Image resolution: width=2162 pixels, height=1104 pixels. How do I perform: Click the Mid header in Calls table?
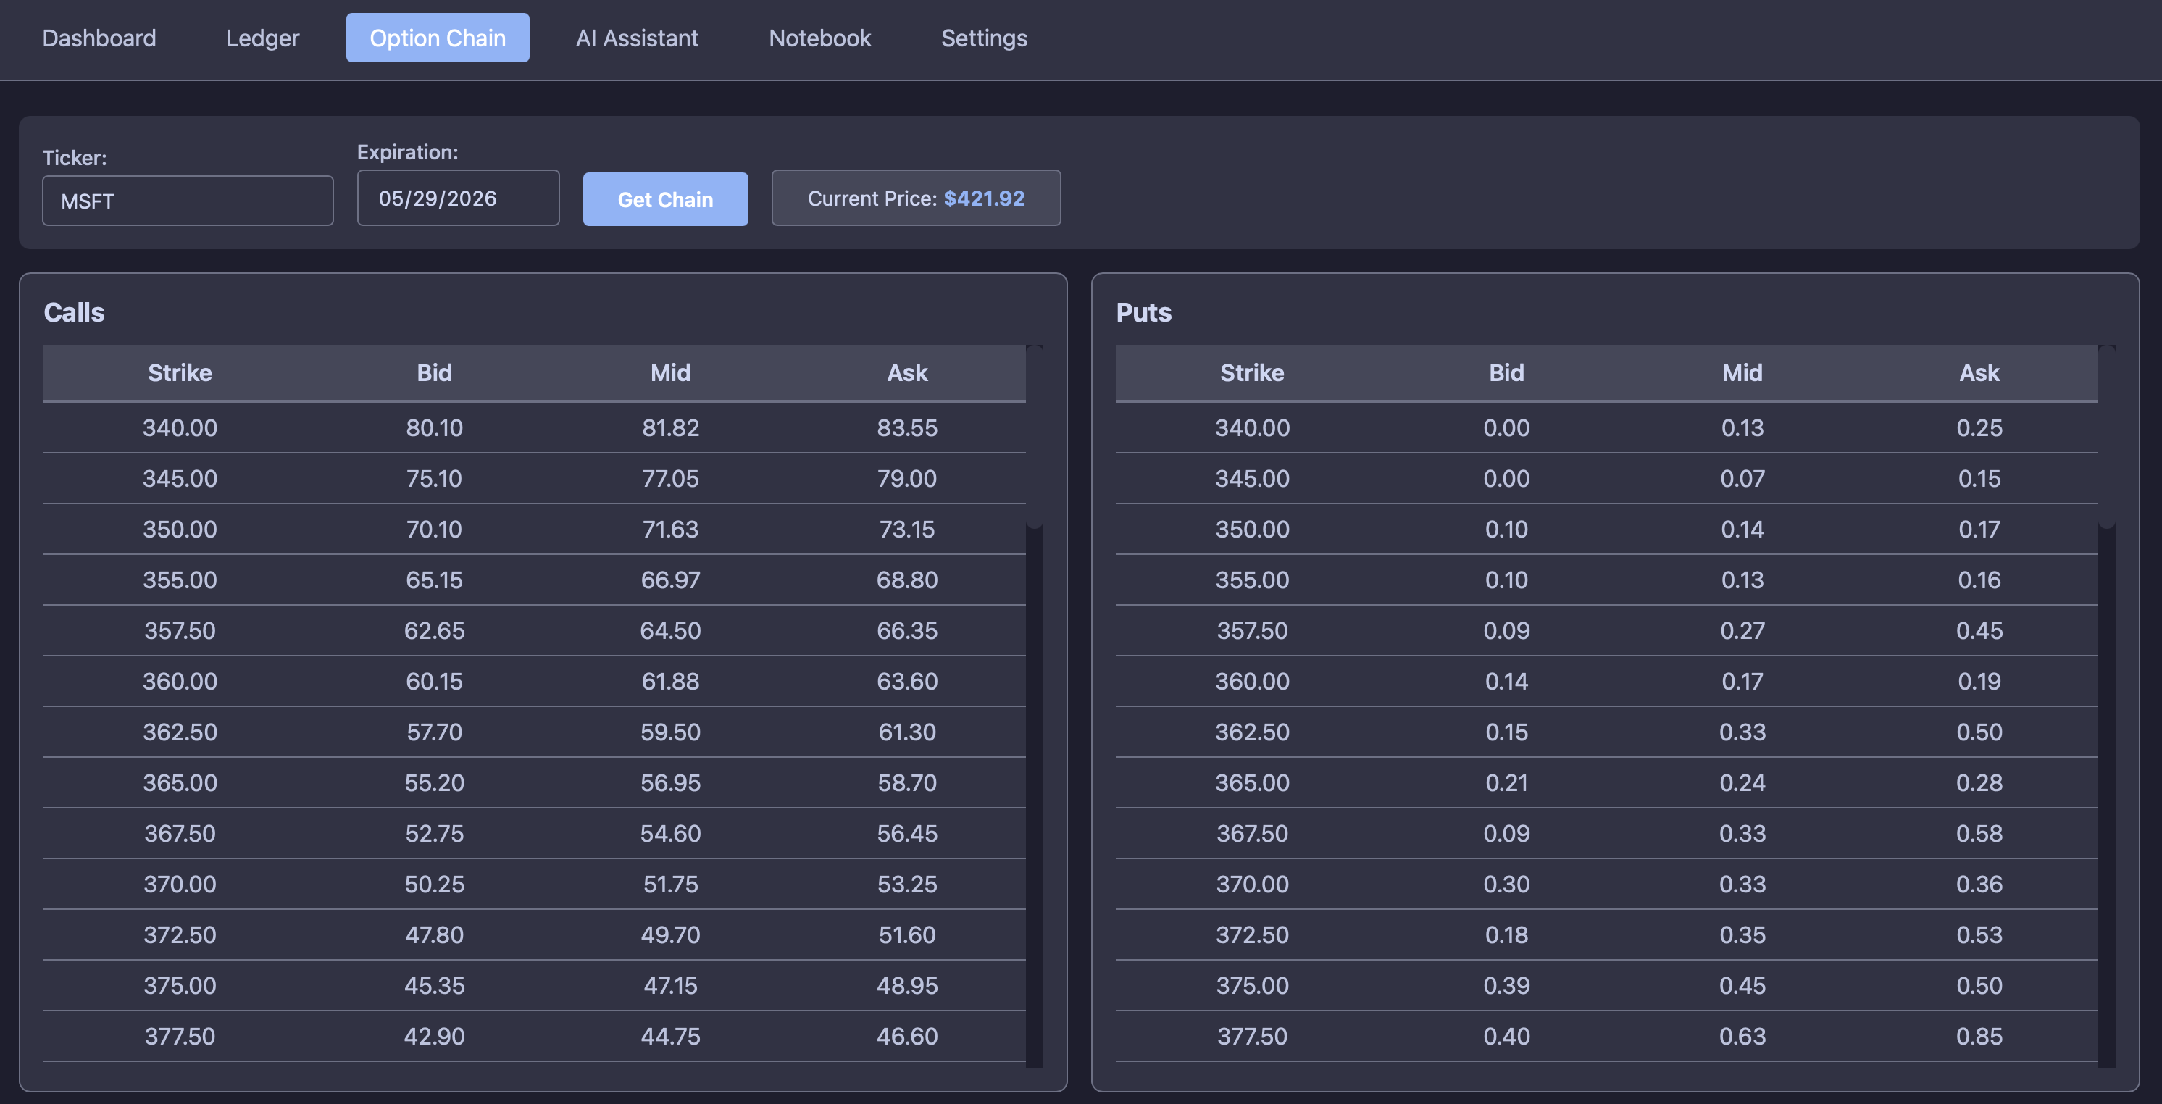(x=671, y=372)
